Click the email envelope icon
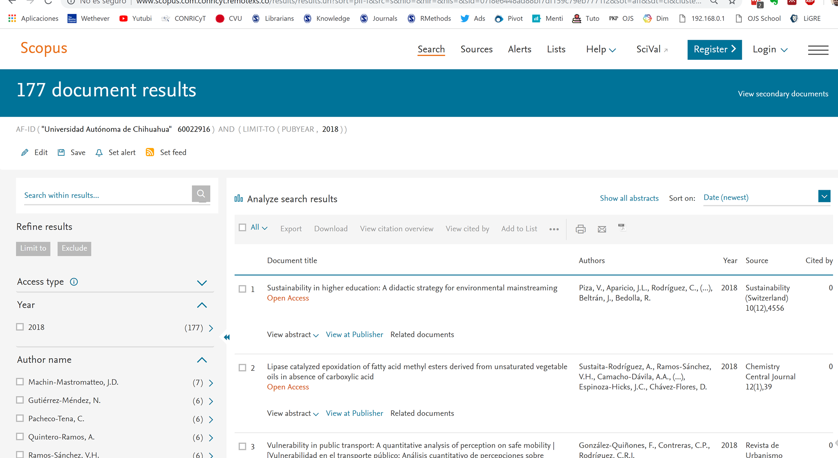This screenshot has height=458, width=838. [x=601, y=229]
